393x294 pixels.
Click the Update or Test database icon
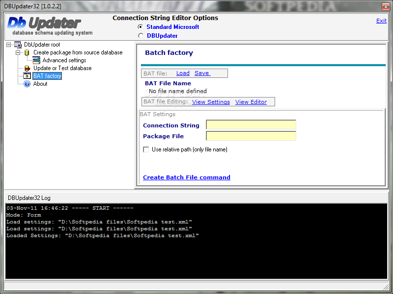27,68
